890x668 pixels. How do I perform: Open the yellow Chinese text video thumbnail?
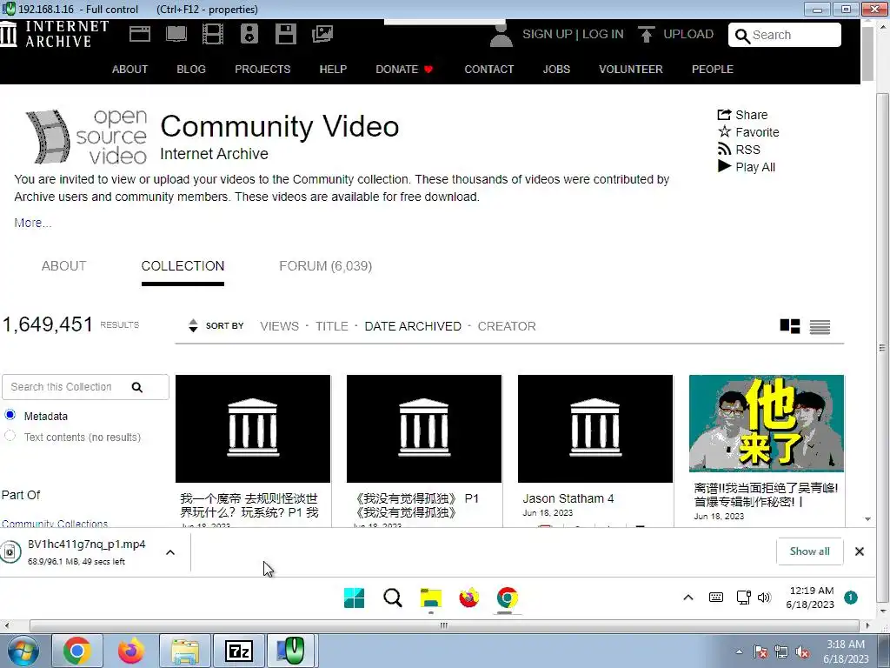click(x=767, y=424)
